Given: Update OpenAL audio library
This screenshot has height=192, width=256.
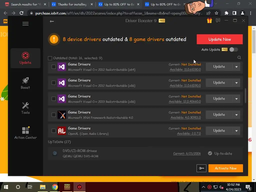Looking at the screenshot, I should tap(219, 131).
